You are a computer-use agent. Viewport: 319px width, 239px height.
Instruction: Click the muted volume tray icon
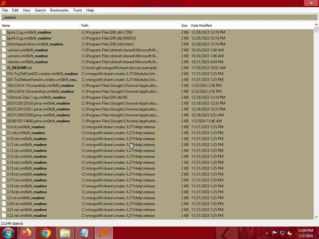[x=290, y=233]
